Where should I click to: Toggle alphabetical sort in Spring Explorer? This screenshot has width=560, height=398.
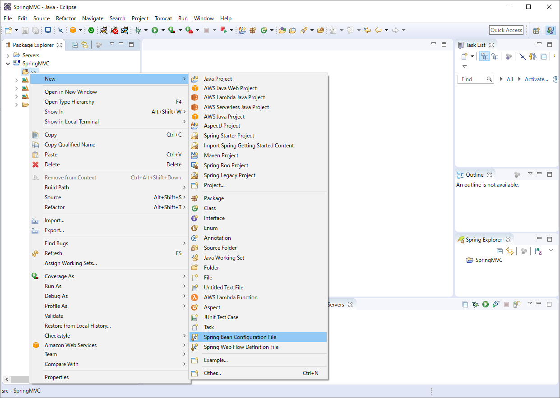[x=538, y=251]
